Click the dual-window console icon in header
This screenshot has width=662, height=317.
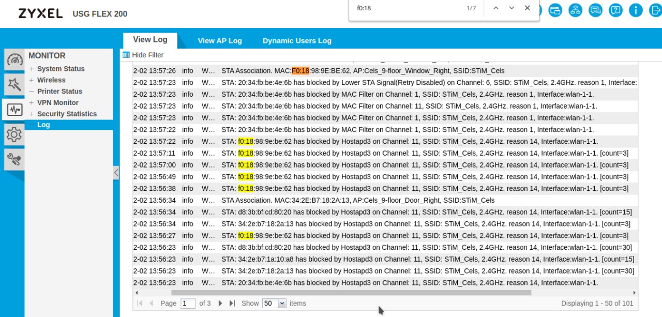pyautogui.click(x=555, y=10)
